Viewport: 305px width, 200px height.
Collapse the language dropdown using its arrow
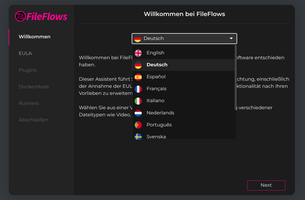point(231,38)
